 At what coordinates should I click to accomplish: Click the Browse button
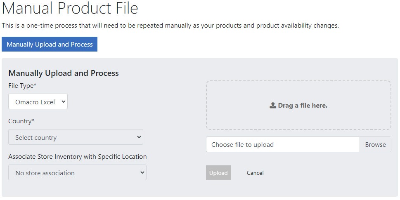click(375, 144)
